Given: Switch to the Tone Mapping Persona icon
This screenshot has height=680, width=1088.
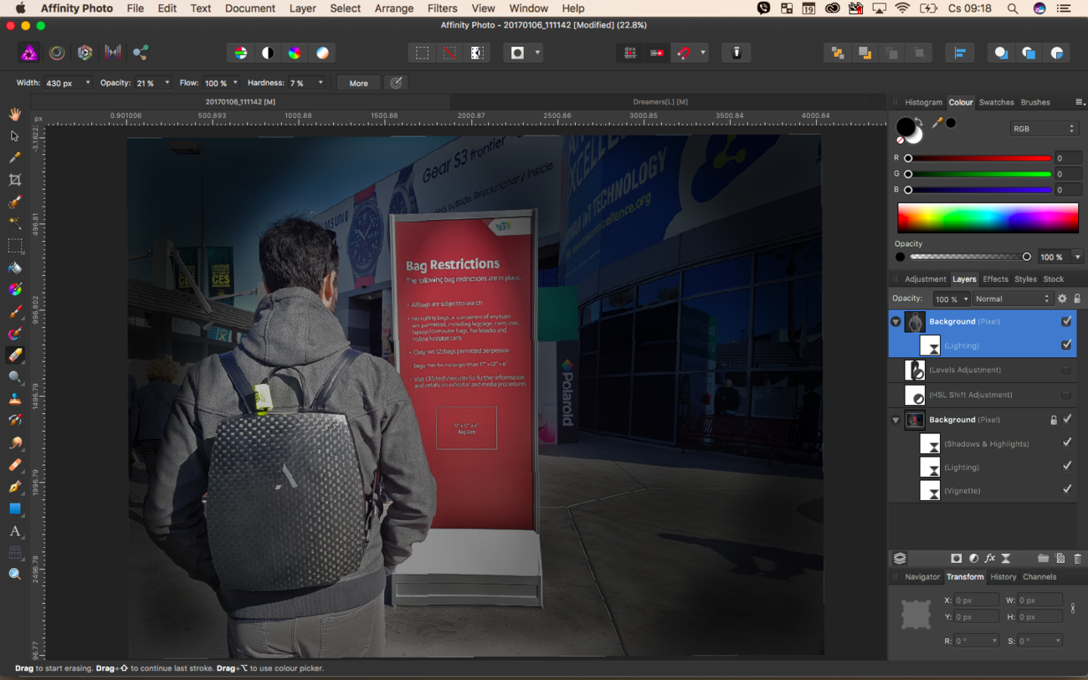Looking at the screenshot, I should tap(113, 53).
